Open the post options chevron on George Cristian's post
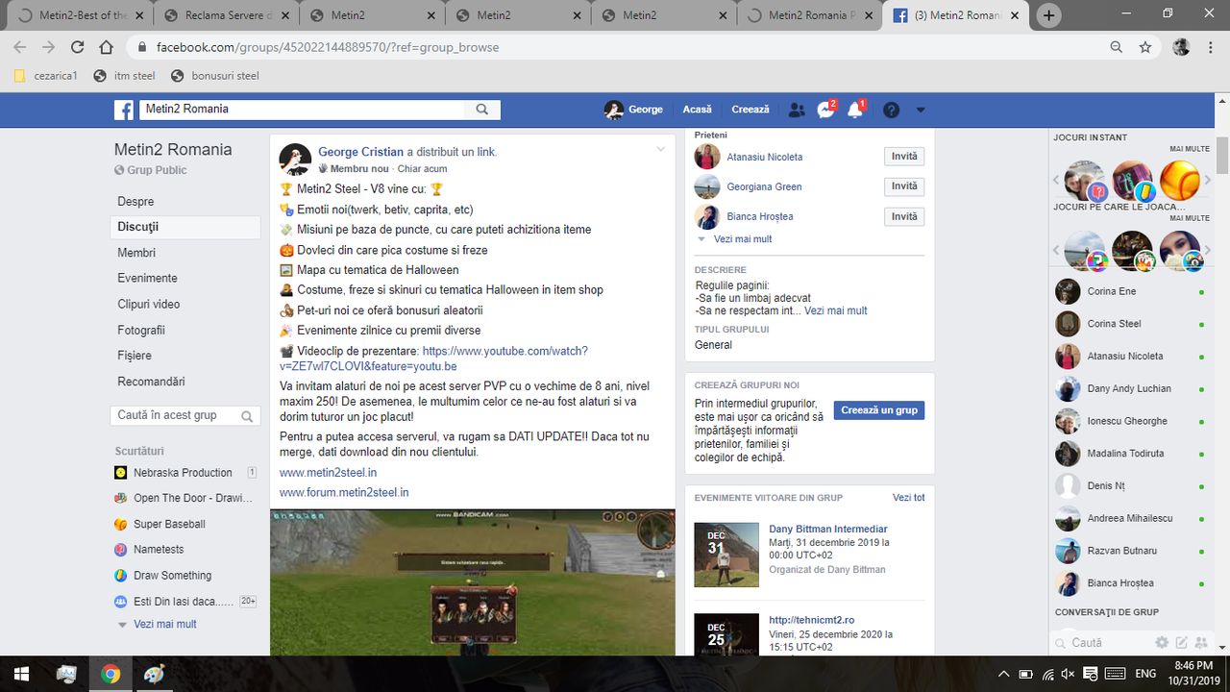The image size is (1230, 692). [660, 149]
